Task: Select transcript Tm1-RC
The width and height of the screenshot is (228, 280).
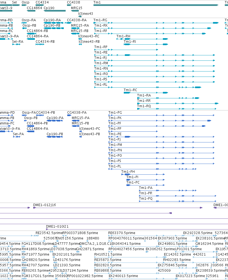Action: click(x=130, y=90)
